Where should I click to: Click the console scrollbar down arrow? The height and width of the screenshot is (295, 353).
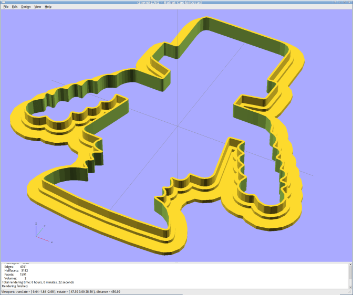point(349,286)
